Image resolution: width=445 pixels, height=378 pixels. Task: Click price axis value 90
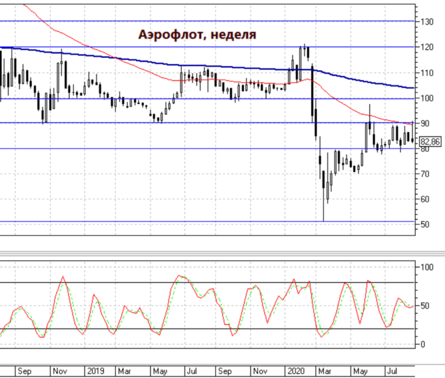[425, 123]
